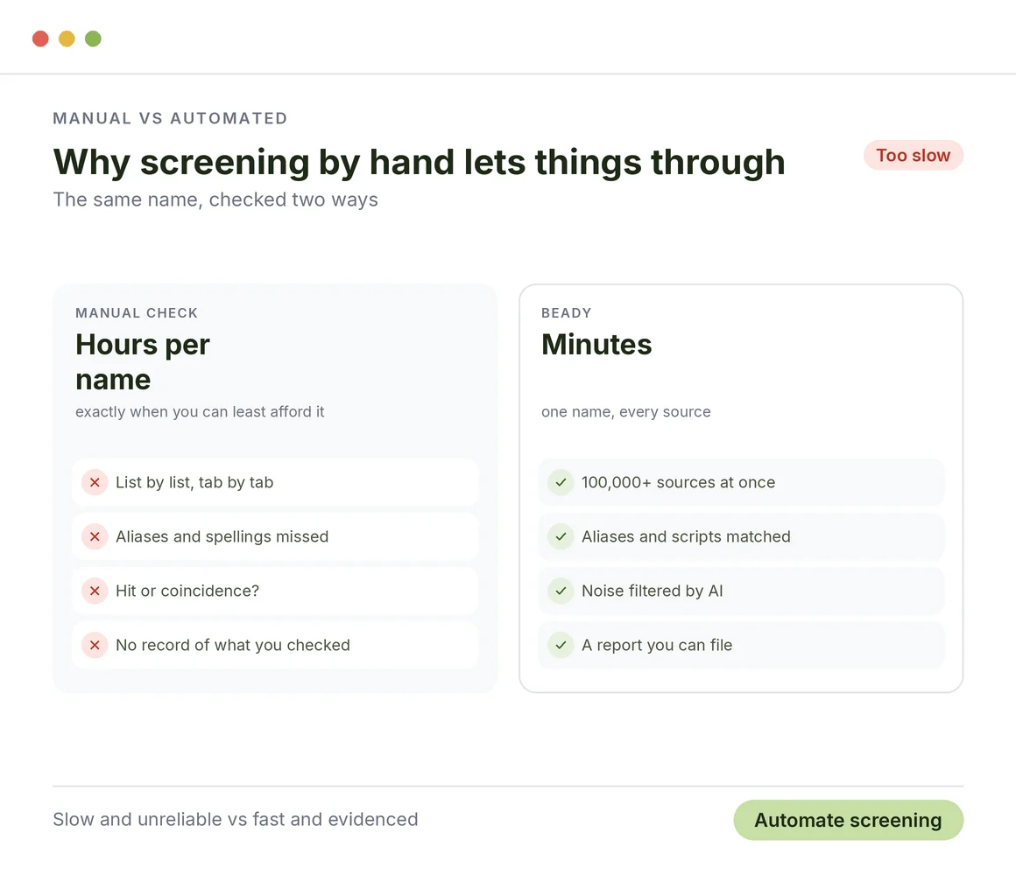Click the green maximize window dot
Viewport: 1016px width, 875px height.
pyautogui.click(x=94, y=38)
